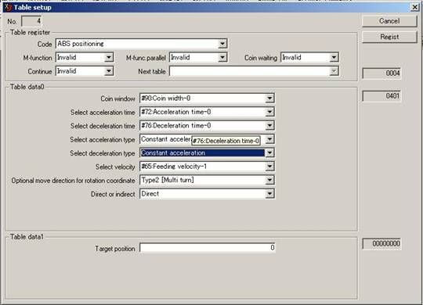Open the Coin waiting dropdown

pos(334,57)
